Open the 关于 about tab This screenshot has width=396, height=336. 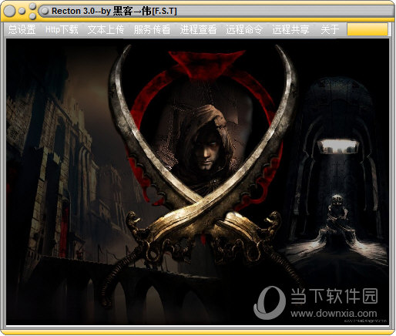pos(330,29)
